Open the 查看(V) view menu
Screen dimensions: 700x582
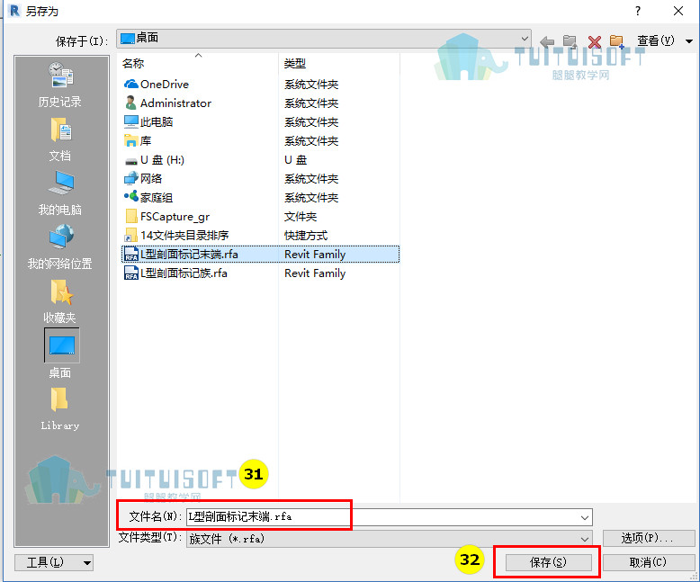click(664, 41)
